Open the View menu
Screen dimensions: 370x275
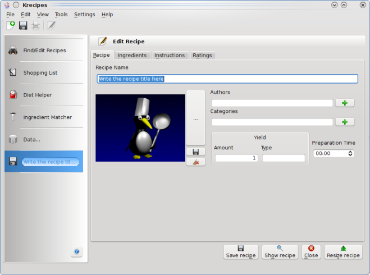(x=43, y=15)
